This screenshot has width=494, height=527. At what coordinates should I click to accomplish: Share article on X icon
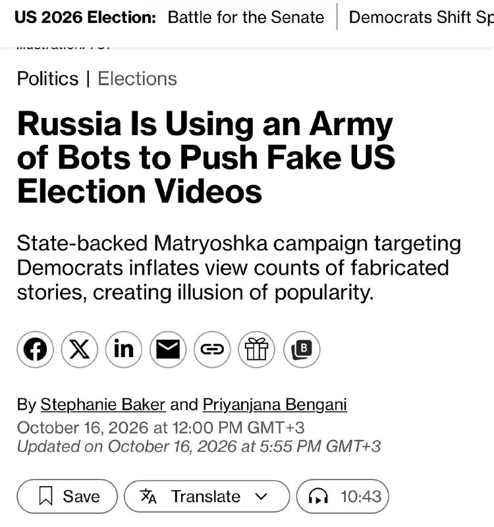pos(79,350)
